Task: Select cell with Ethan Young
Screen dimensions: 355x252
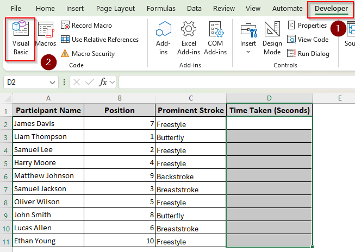Action: (x=48, y=241)
